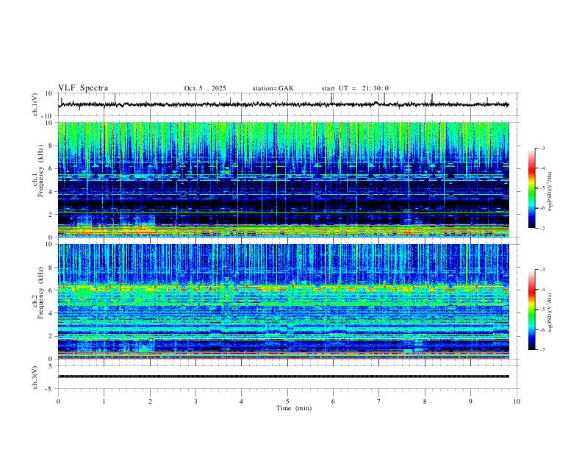This screenshot has width=582, height=450.
Task: Click the "-3" label on ch.1 color bar
Action: click(542, 148)
